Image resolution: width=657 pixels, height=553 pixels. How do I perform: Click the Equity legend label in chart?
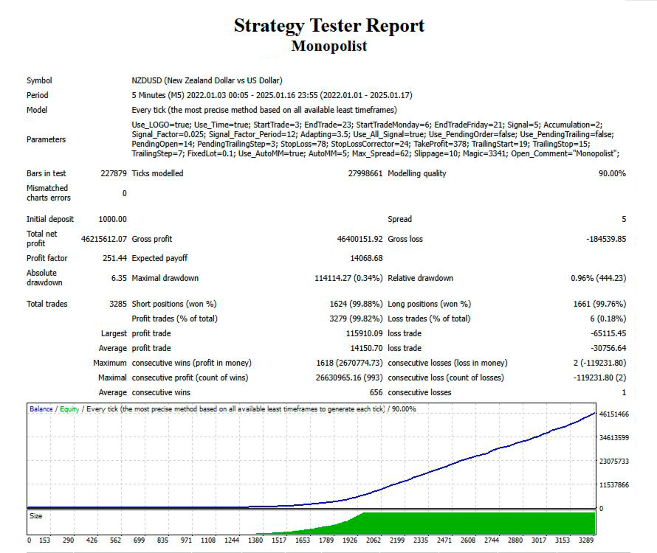69,409
